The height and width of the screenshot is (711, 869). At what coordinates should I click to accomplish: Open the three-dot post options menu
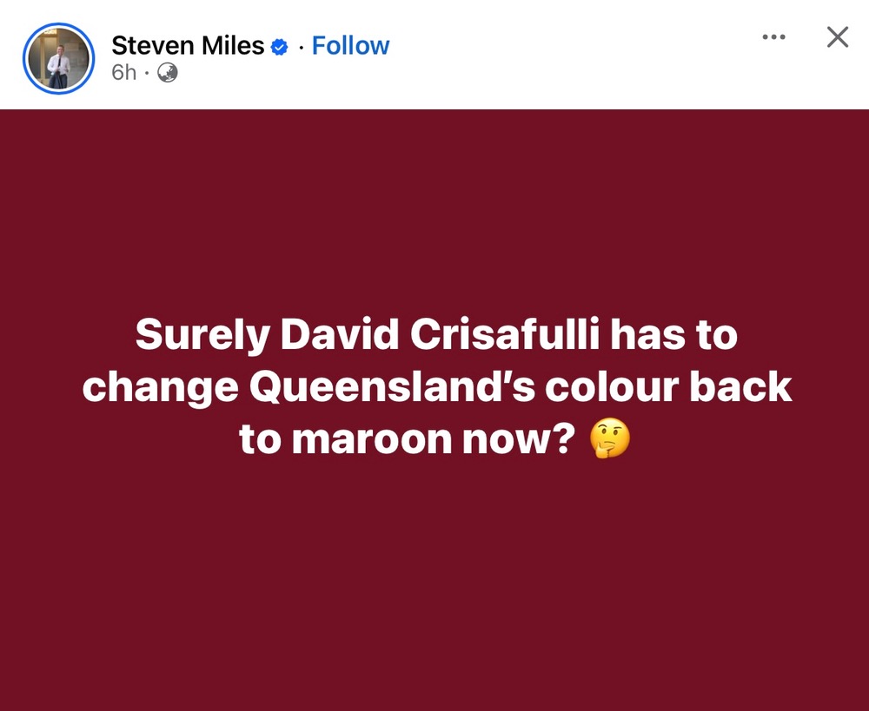point(773,37)
